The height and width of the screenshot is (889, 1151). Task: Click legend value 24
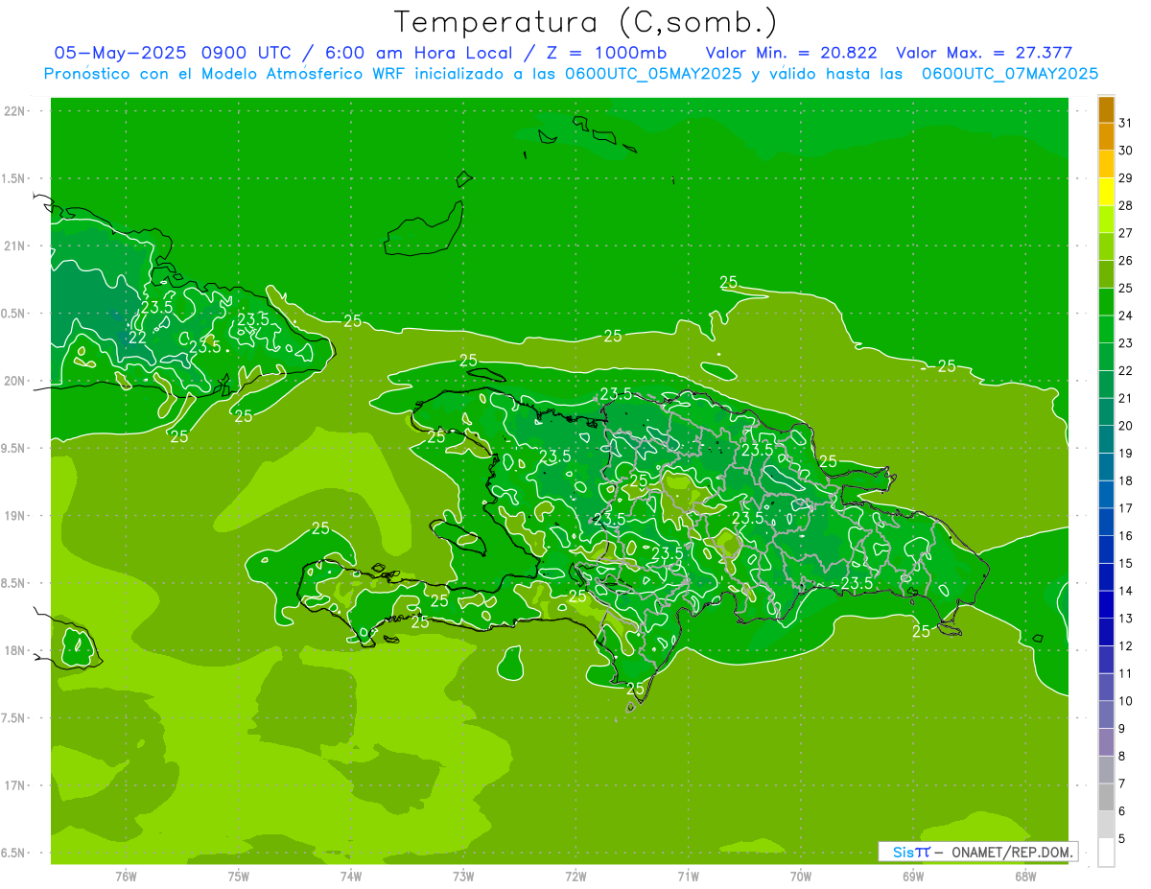coord(1125,316)
